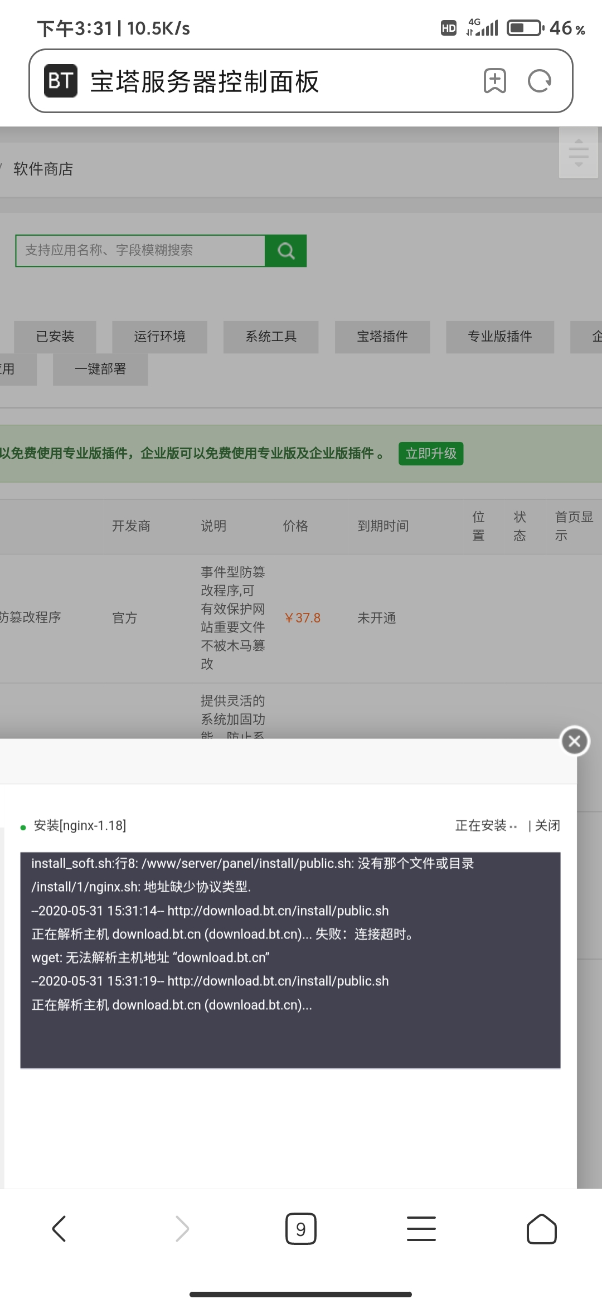
Task: Open the browser hamburger menu
Action: coord(421,1229)
